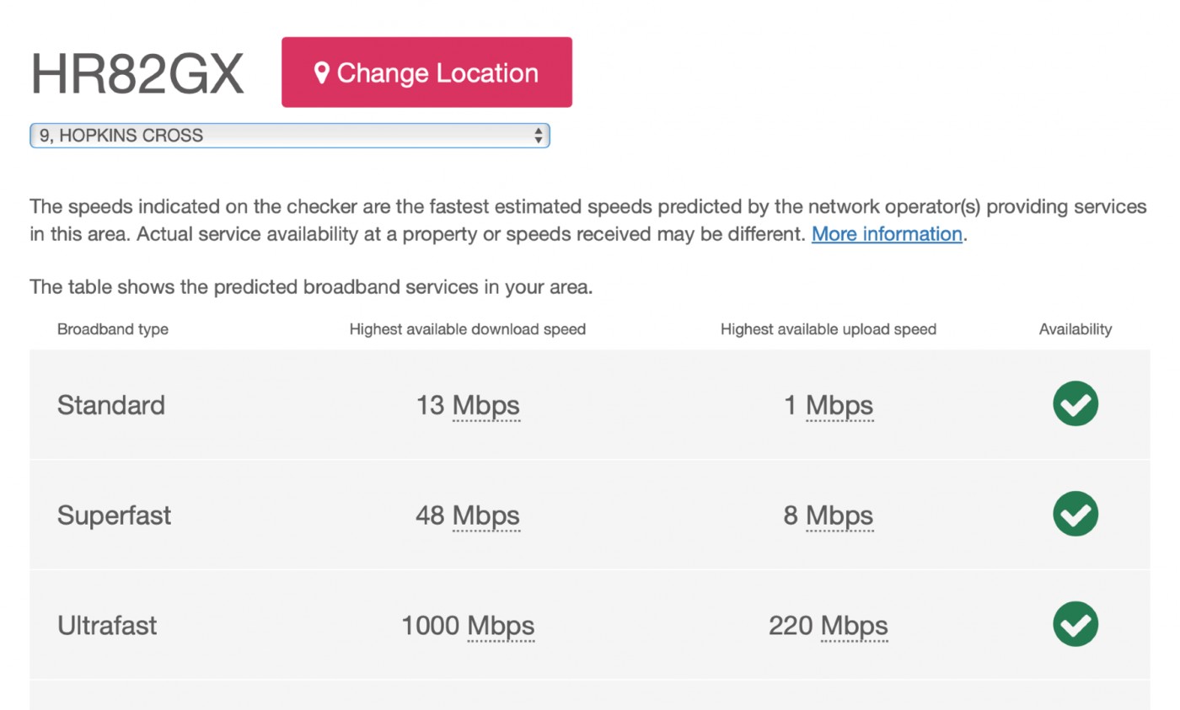Screen dimensions: 1180x710
Task: Click Mbps abbreviation beside 13 download speed
Action: pos(486,406)
